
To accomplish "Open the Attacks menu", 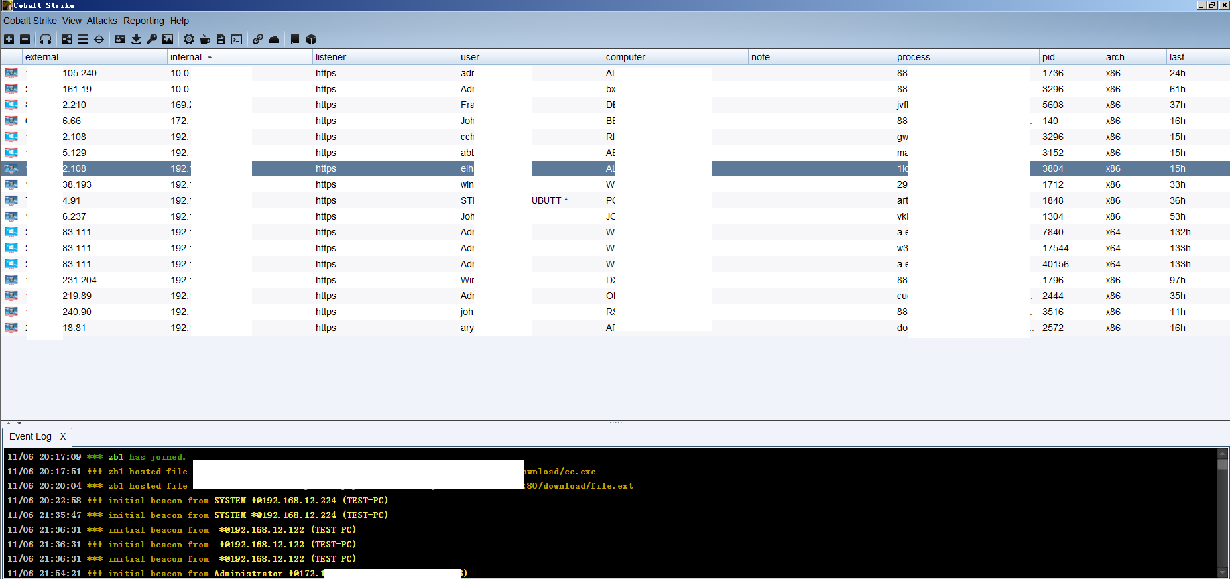I will (101, 21).
